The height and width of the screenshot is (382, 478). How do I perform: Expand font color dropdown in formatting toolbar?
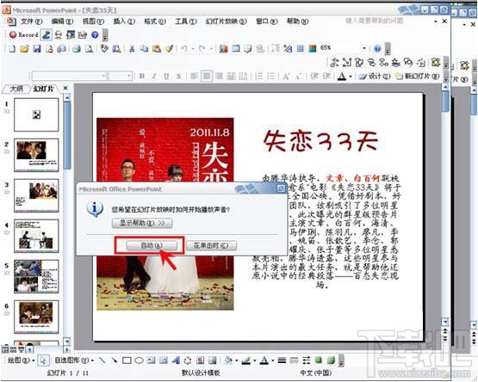pos(351,77)
